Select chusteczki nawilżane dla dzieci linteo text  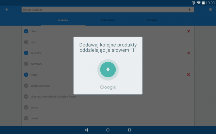(x=53, y=97)
